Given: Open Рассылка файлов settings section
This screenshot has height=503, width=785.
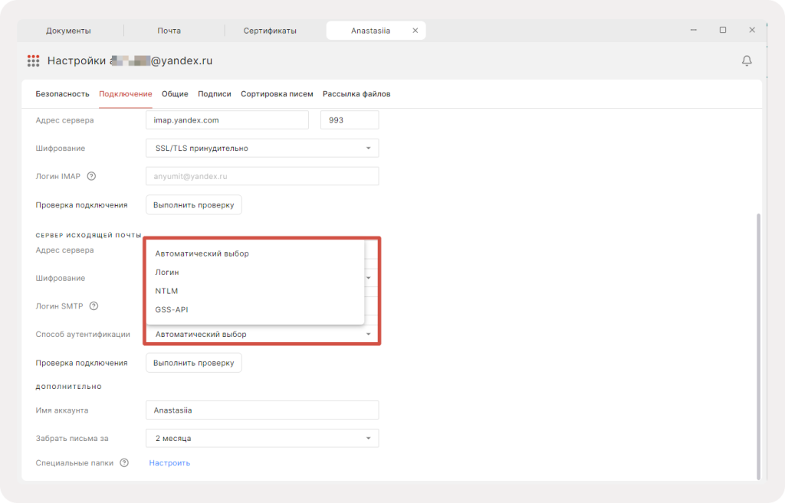Looking at the screenshot, I should [x=356, y=94].
